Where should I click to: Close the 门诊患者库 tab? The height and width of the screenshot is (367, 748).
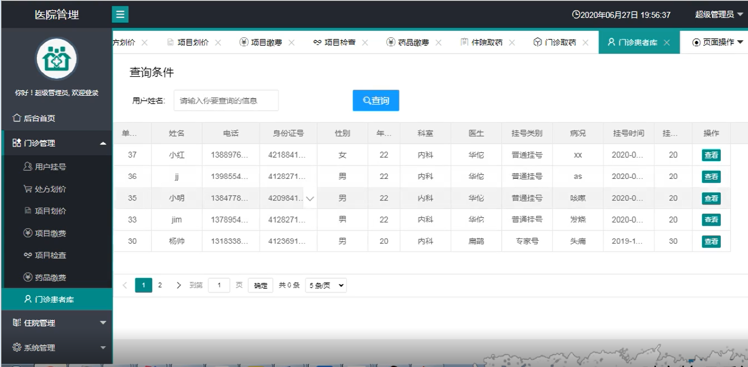tap(667, 43)
